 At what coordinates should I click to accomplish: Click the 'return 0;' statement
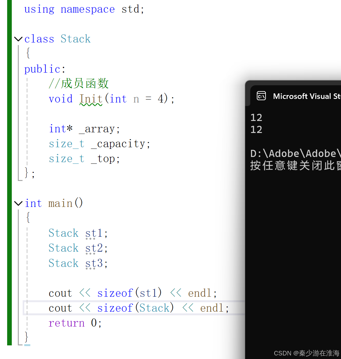(75, 323)
